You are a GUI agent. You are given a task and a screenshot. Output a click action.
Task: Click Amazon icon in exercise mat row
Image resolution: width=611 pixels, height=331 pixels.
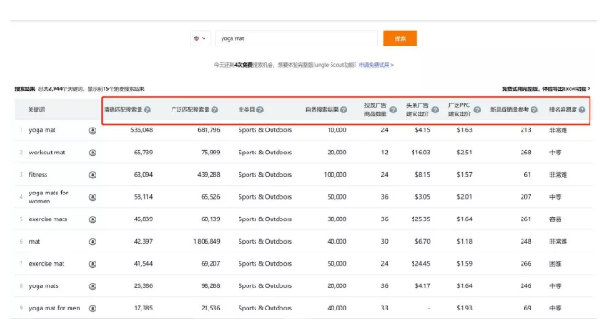click(92, 264)
